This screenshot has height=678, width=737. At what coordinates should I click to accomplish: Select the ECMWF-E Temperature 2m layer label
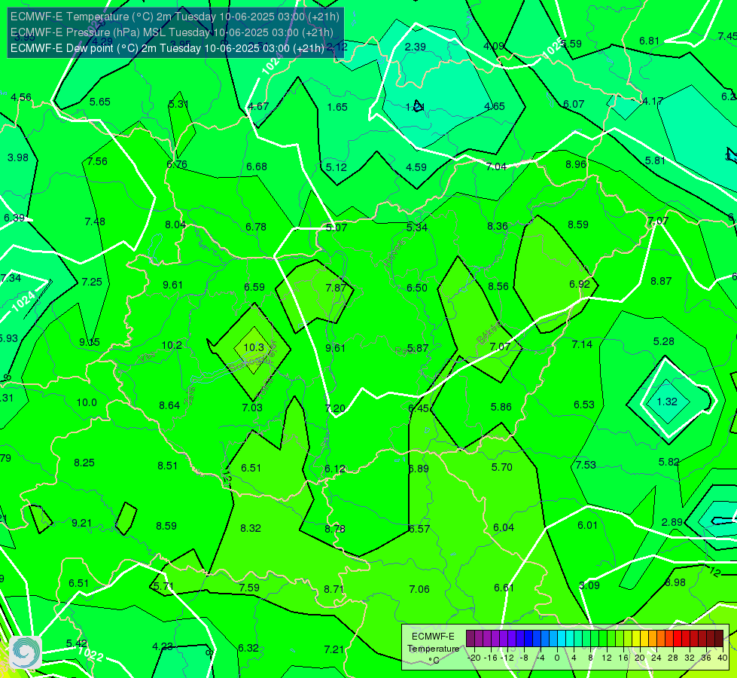click(175, 17)
